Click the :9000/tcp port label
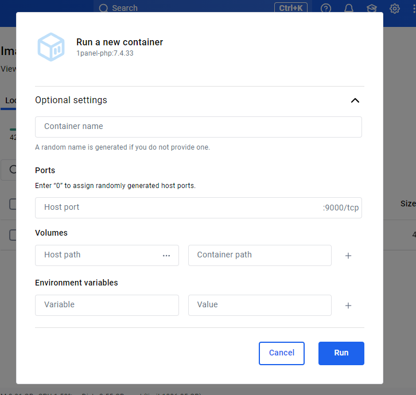 [x=341, y=208]
